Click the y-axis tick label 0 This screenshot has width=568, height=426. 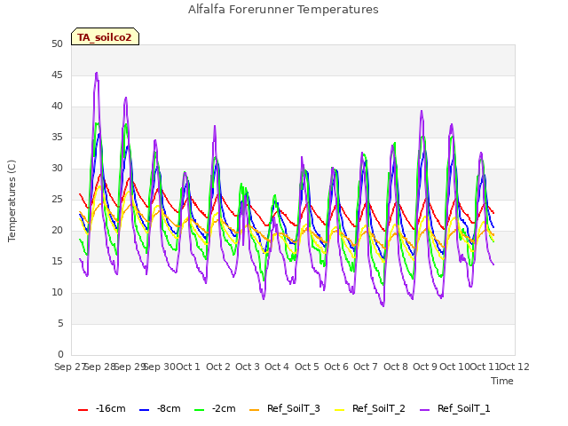(60, 355)
